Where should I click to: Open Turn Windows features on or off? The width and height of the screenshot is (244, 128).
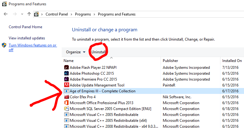coord(33,47)
